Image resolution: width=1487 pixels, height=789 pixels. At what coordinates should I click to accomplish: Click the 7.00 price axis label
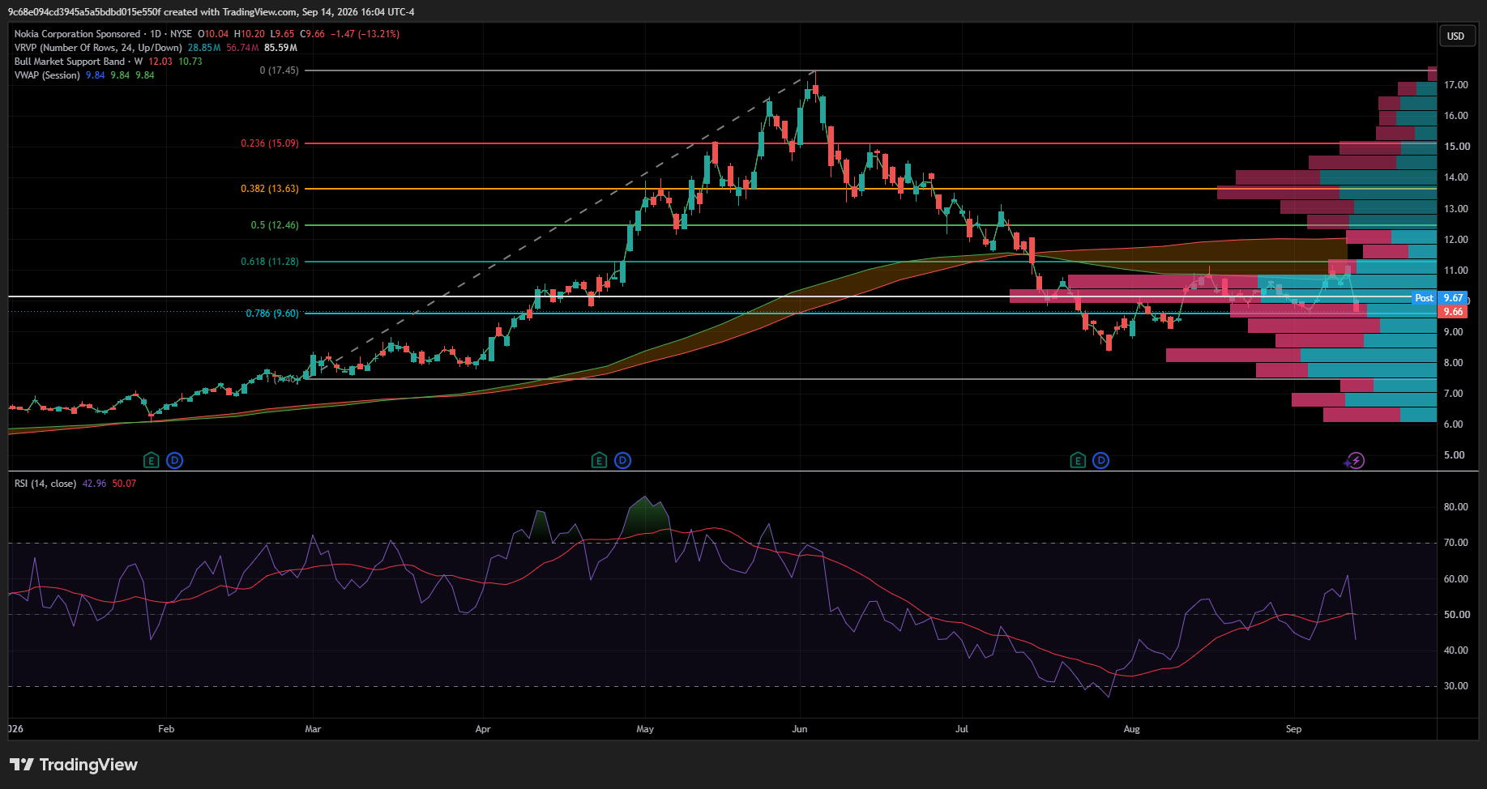click(x=1454, y=394)
